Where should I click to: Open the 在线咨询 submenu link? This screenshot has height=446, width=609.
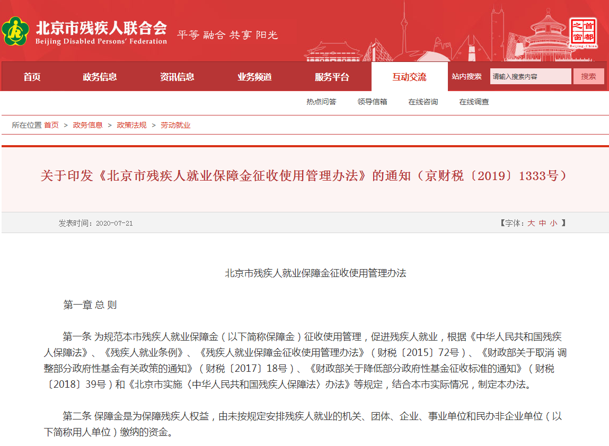click(x=423, y=102)
